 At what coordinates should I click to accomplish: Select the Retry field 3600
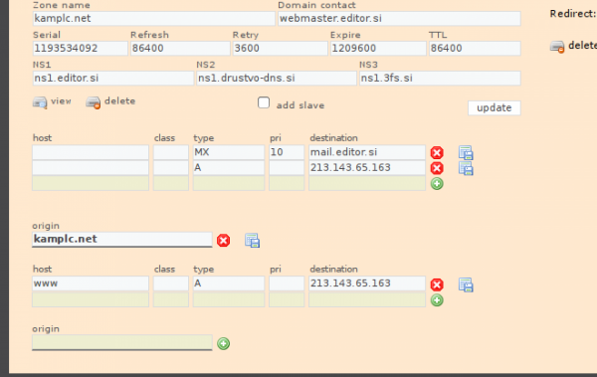281,49
